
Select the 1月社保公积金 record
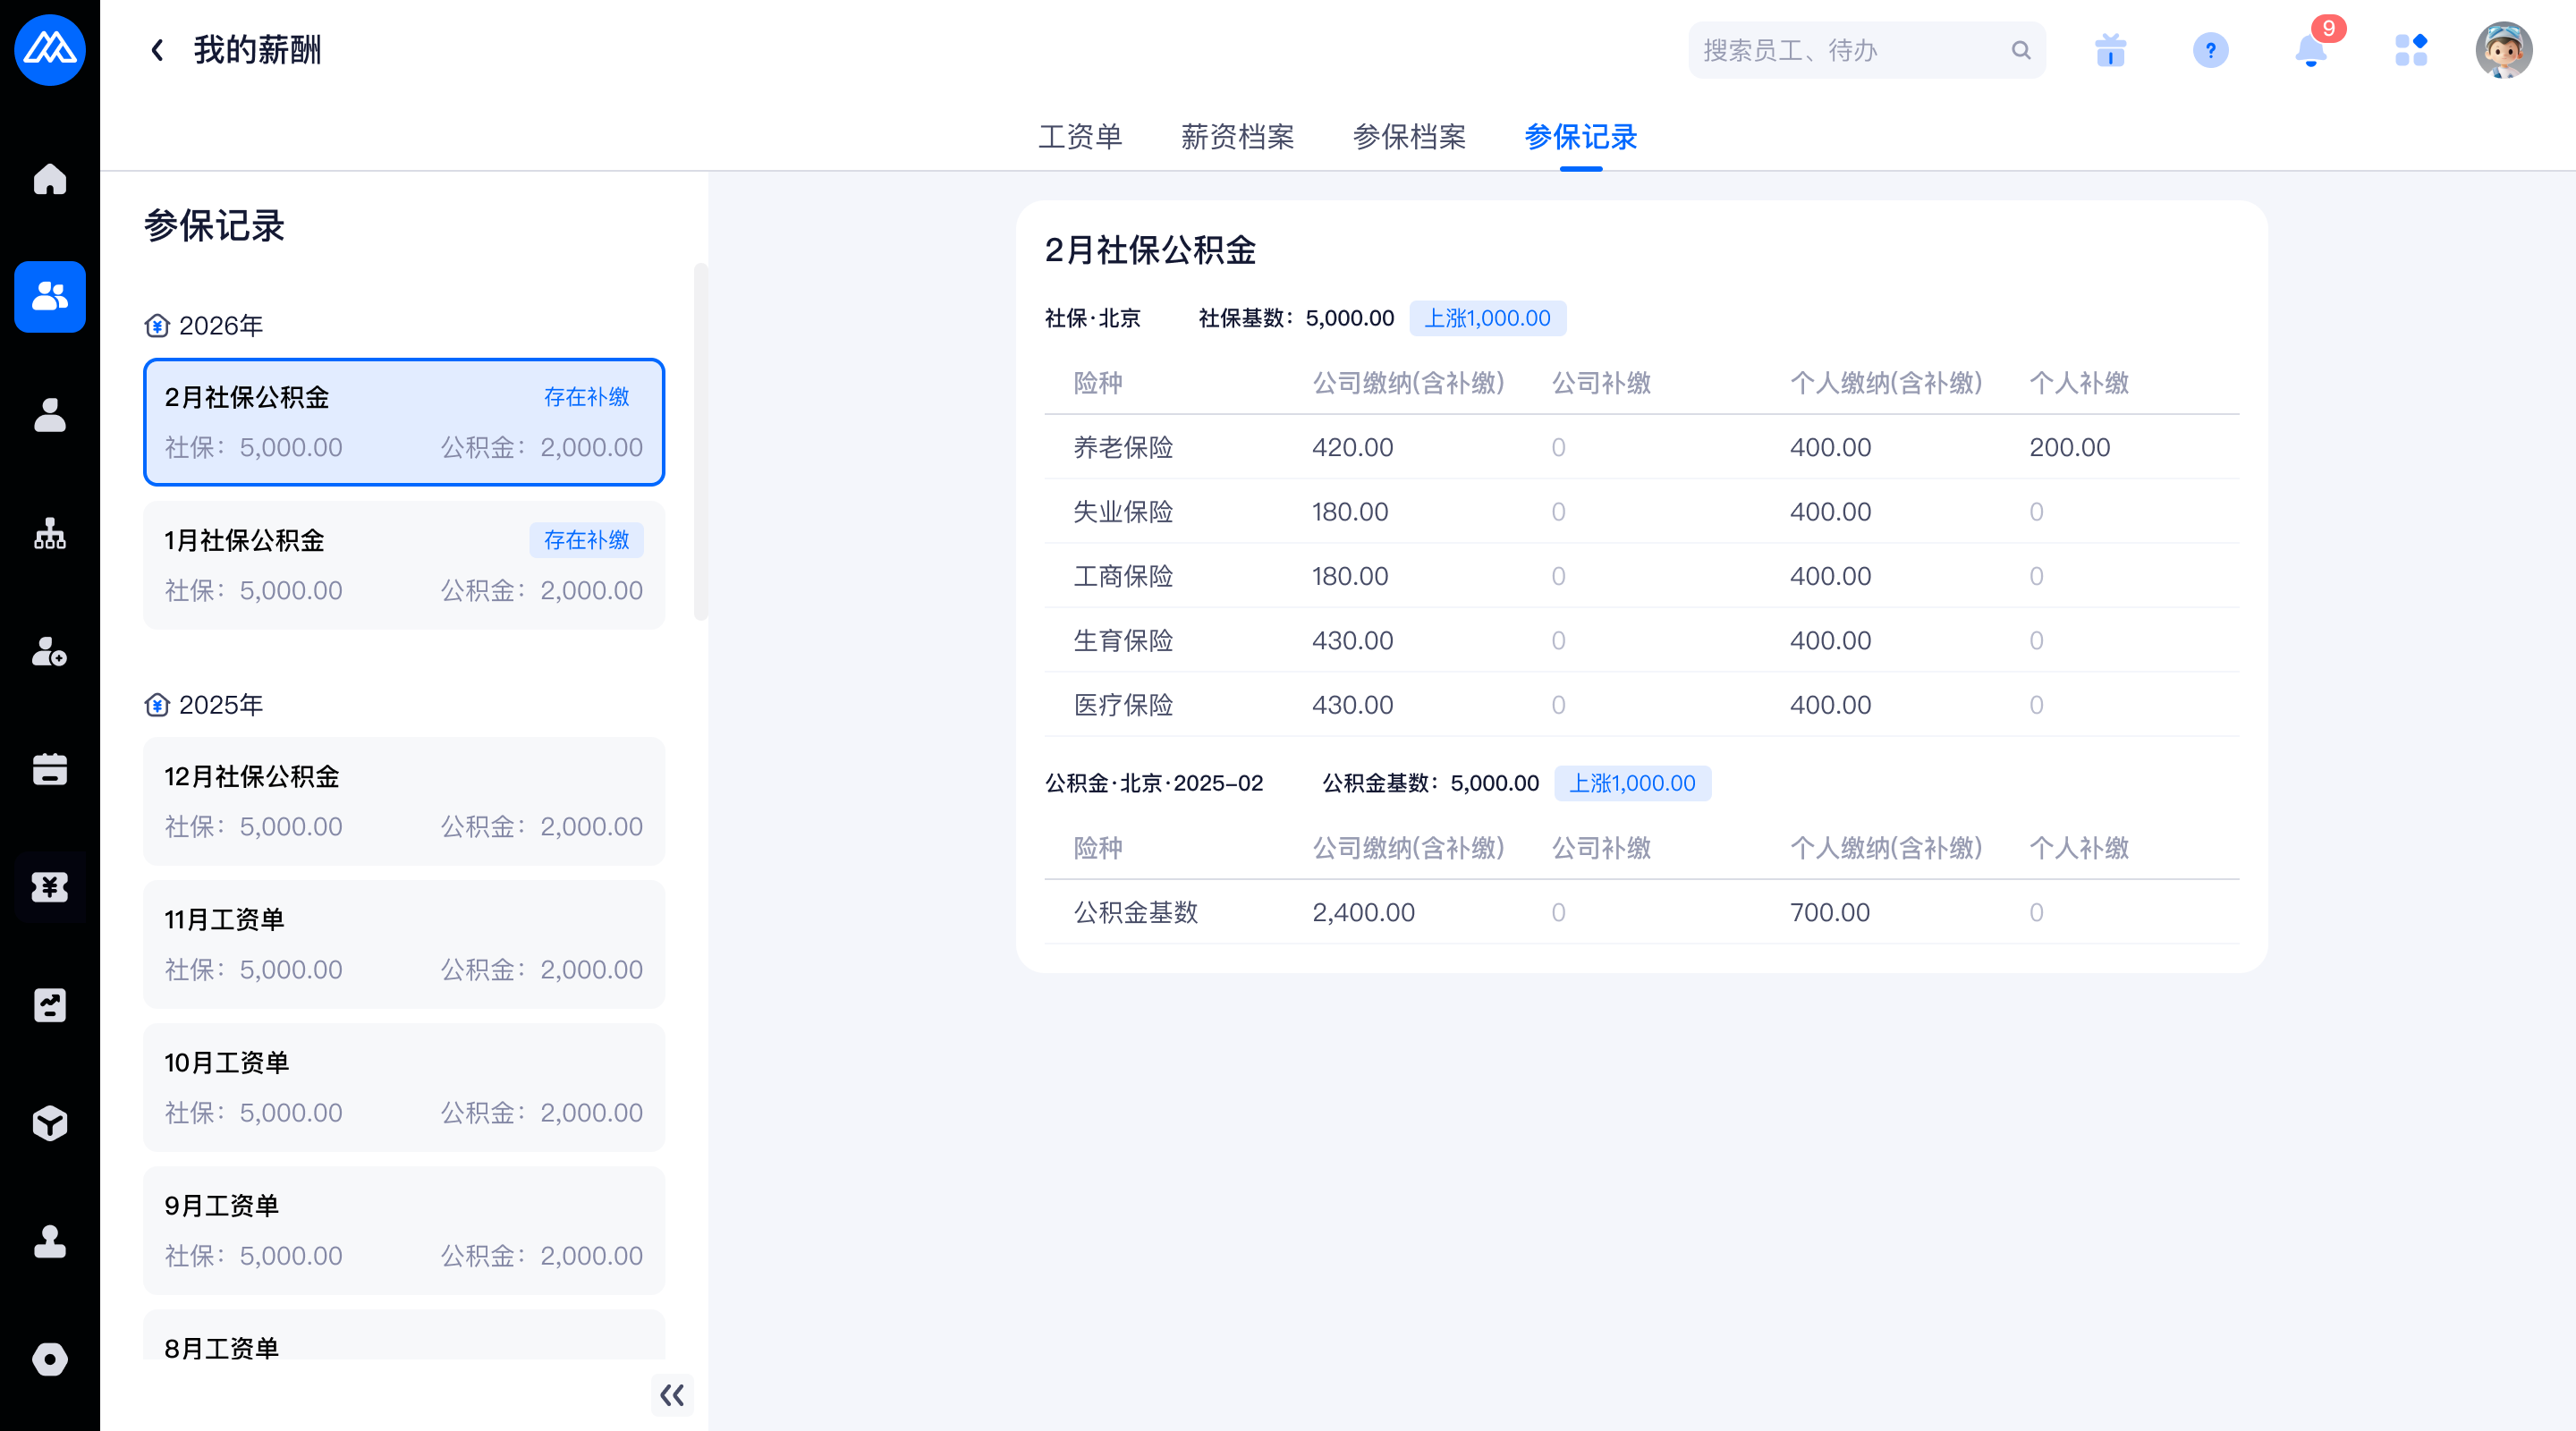(x=403, y=565)
